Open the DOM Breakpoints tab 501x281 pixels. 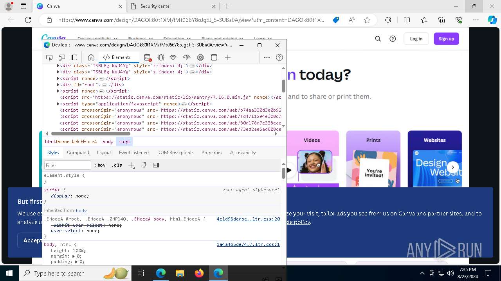175,153
